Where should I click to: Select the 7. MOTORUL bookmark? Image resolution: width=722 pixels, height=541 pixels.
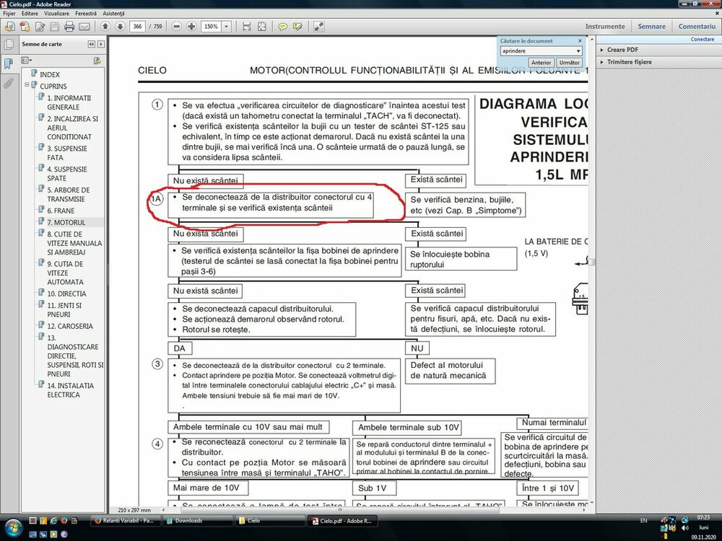[x=66, y=222]
